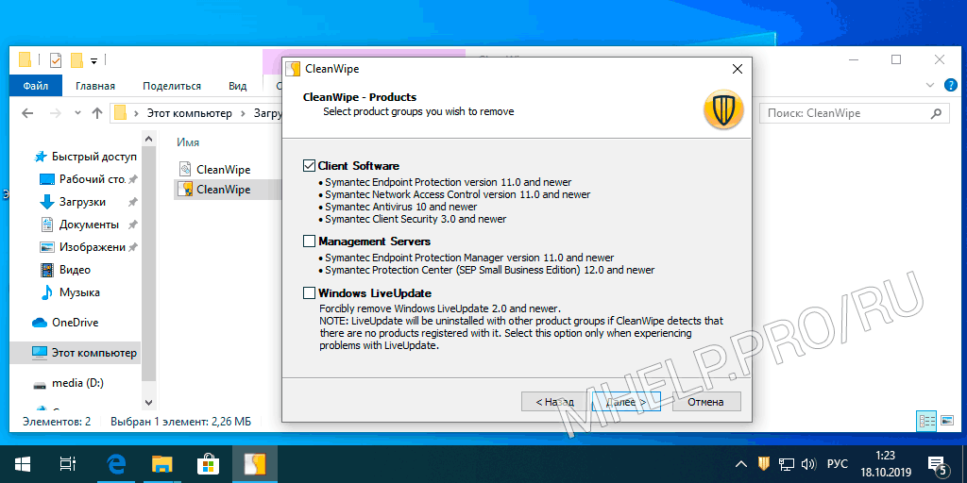The width and height of the screenshot is (967, 483).
Task: Enable the Management Servers checkbox
Action: [x=309, y=241]
